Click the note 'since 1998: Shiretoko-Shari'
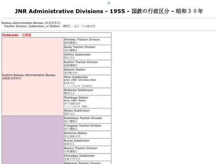Screen dimensions: 218x164 (x=80, y=80)
